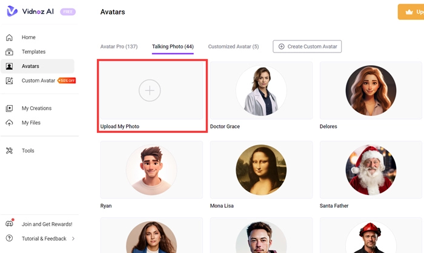Open the Tools icon in sidebar
The height and width of the screenshot is (253, 424).
tap(9, 151)
